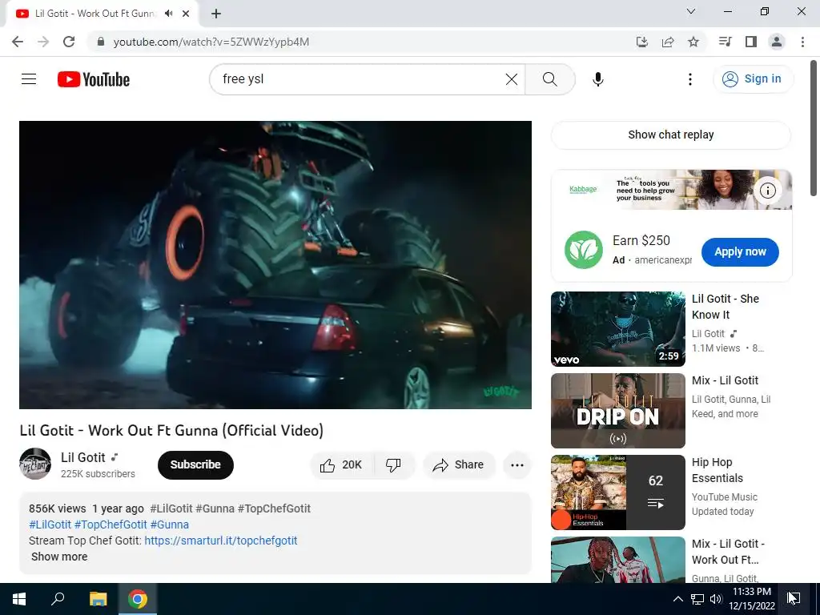This screenshot has width=820, height=615.
Task: Open Chrome three-dot menu
Action: [802, 42]
